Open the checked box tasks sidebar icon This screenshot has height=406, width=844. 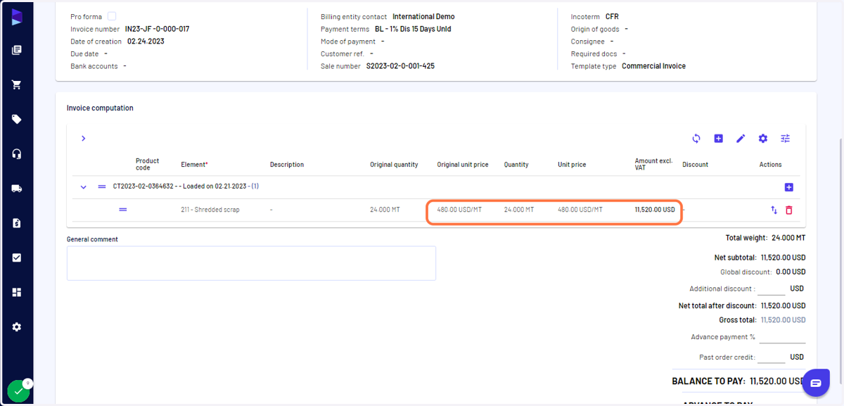point(17,258)
